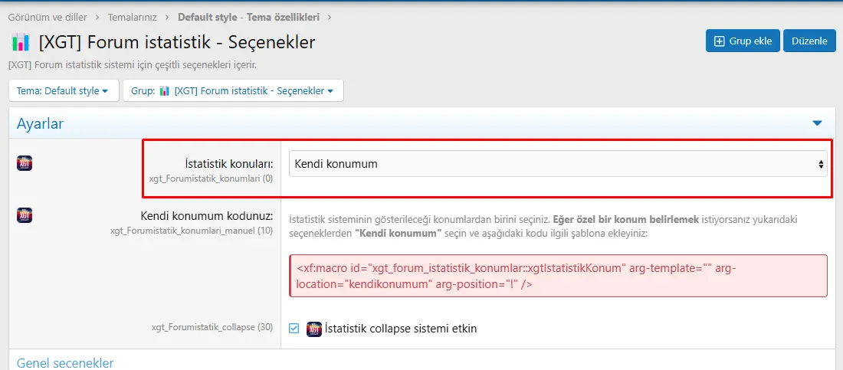The width and height of the screenshot is (843, 370).
Task: Click the XGT icon next to collapse checkbox label
Action: click(x=314, y=329)
